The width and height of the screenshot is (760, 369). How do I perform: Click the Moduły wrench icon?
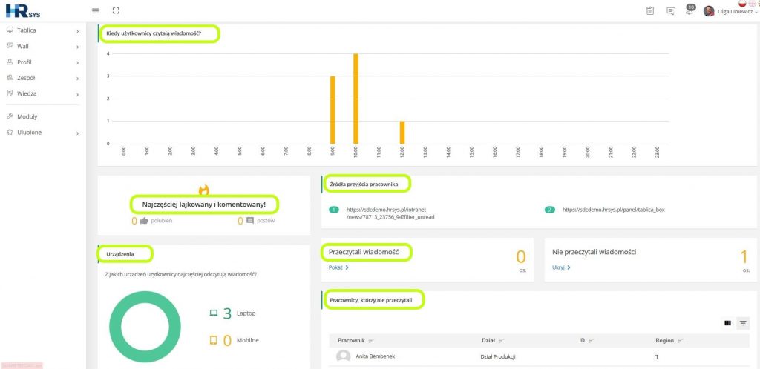coord(10,116)
